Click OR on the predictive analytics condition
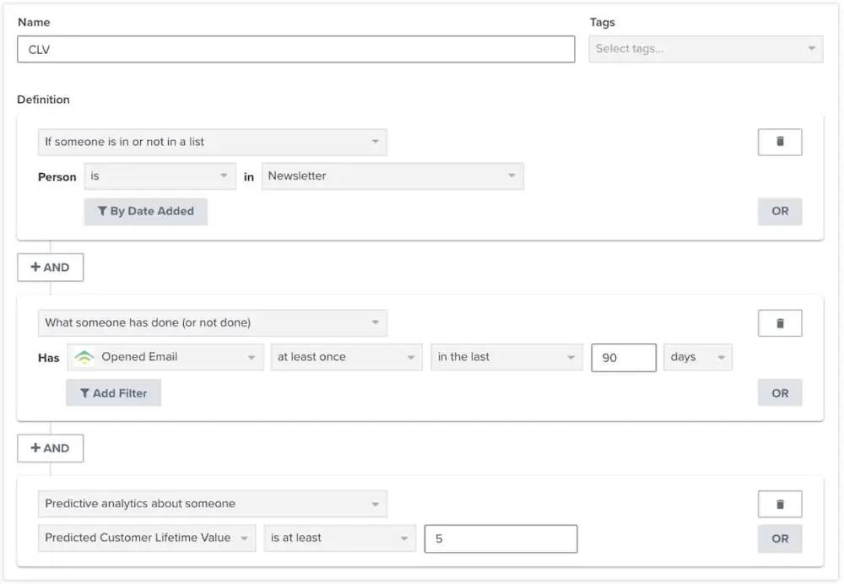 (779, 538)
